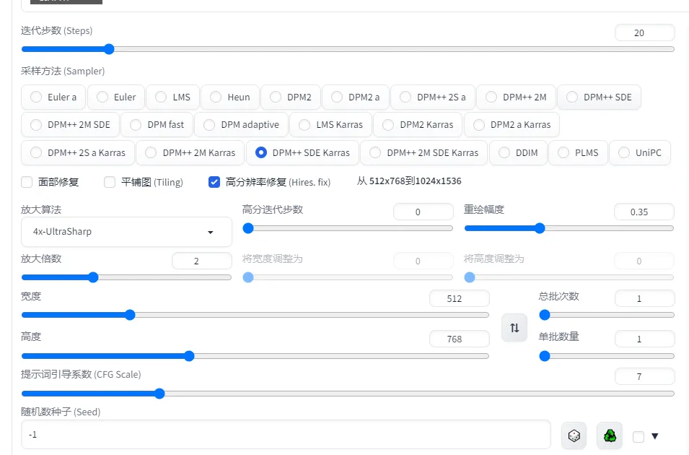
Task: Click the 迭代步数 Steps slider handle
Action: pos(109,49)
